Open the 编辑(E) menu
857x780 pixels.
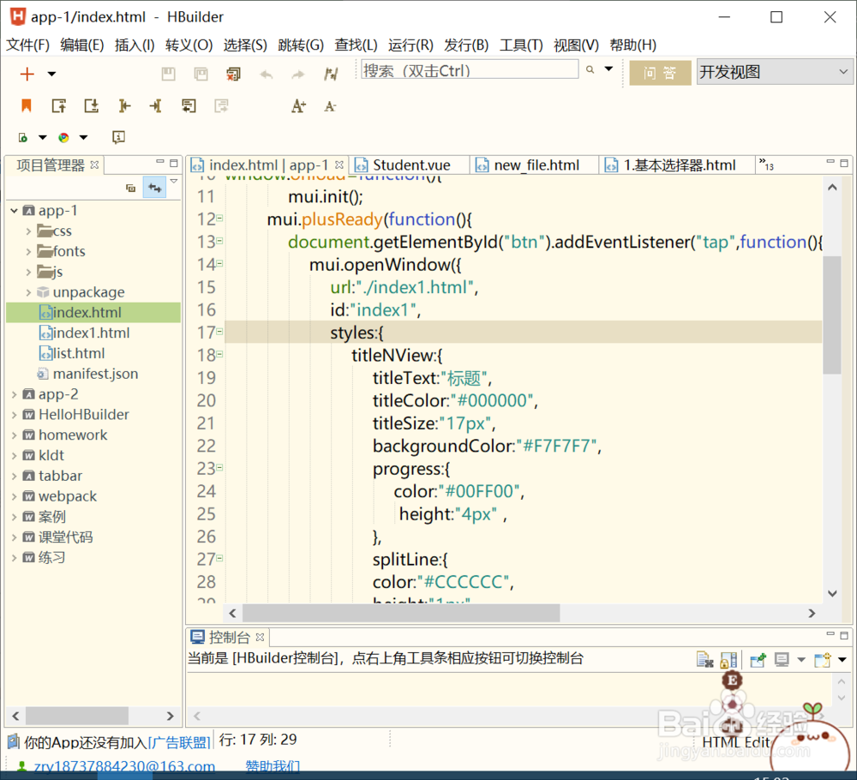point(82,45)
